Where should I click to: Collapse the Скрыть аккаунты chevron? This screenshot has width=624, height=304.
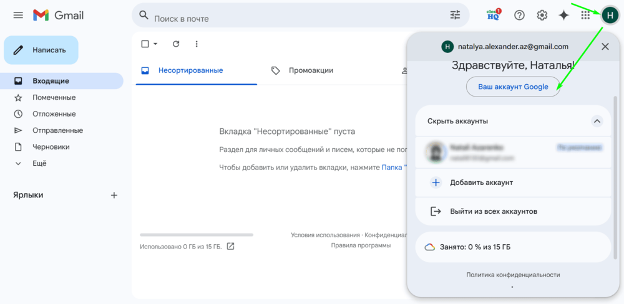click(597, 121)
